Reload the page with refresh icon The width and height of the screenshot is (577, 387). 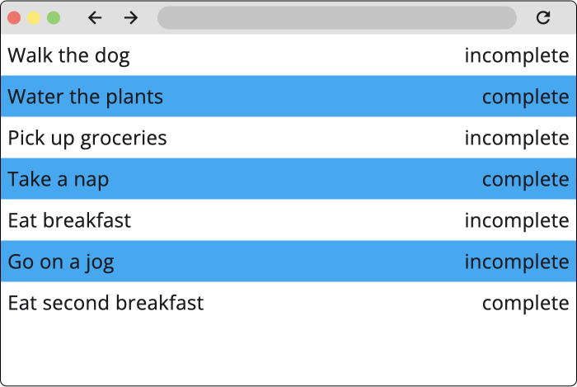pos(542,17)
